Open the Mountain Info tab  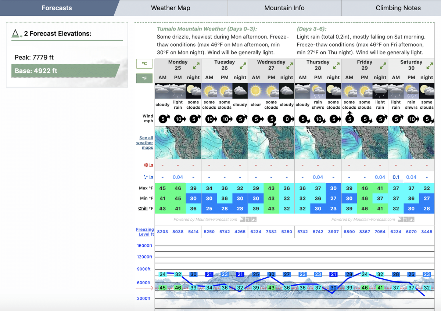pos(284,8)
